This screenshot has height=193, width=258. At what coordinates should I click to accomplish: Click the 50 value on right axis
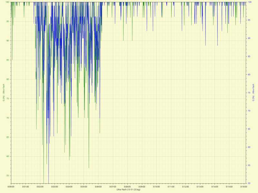[249, 183]
